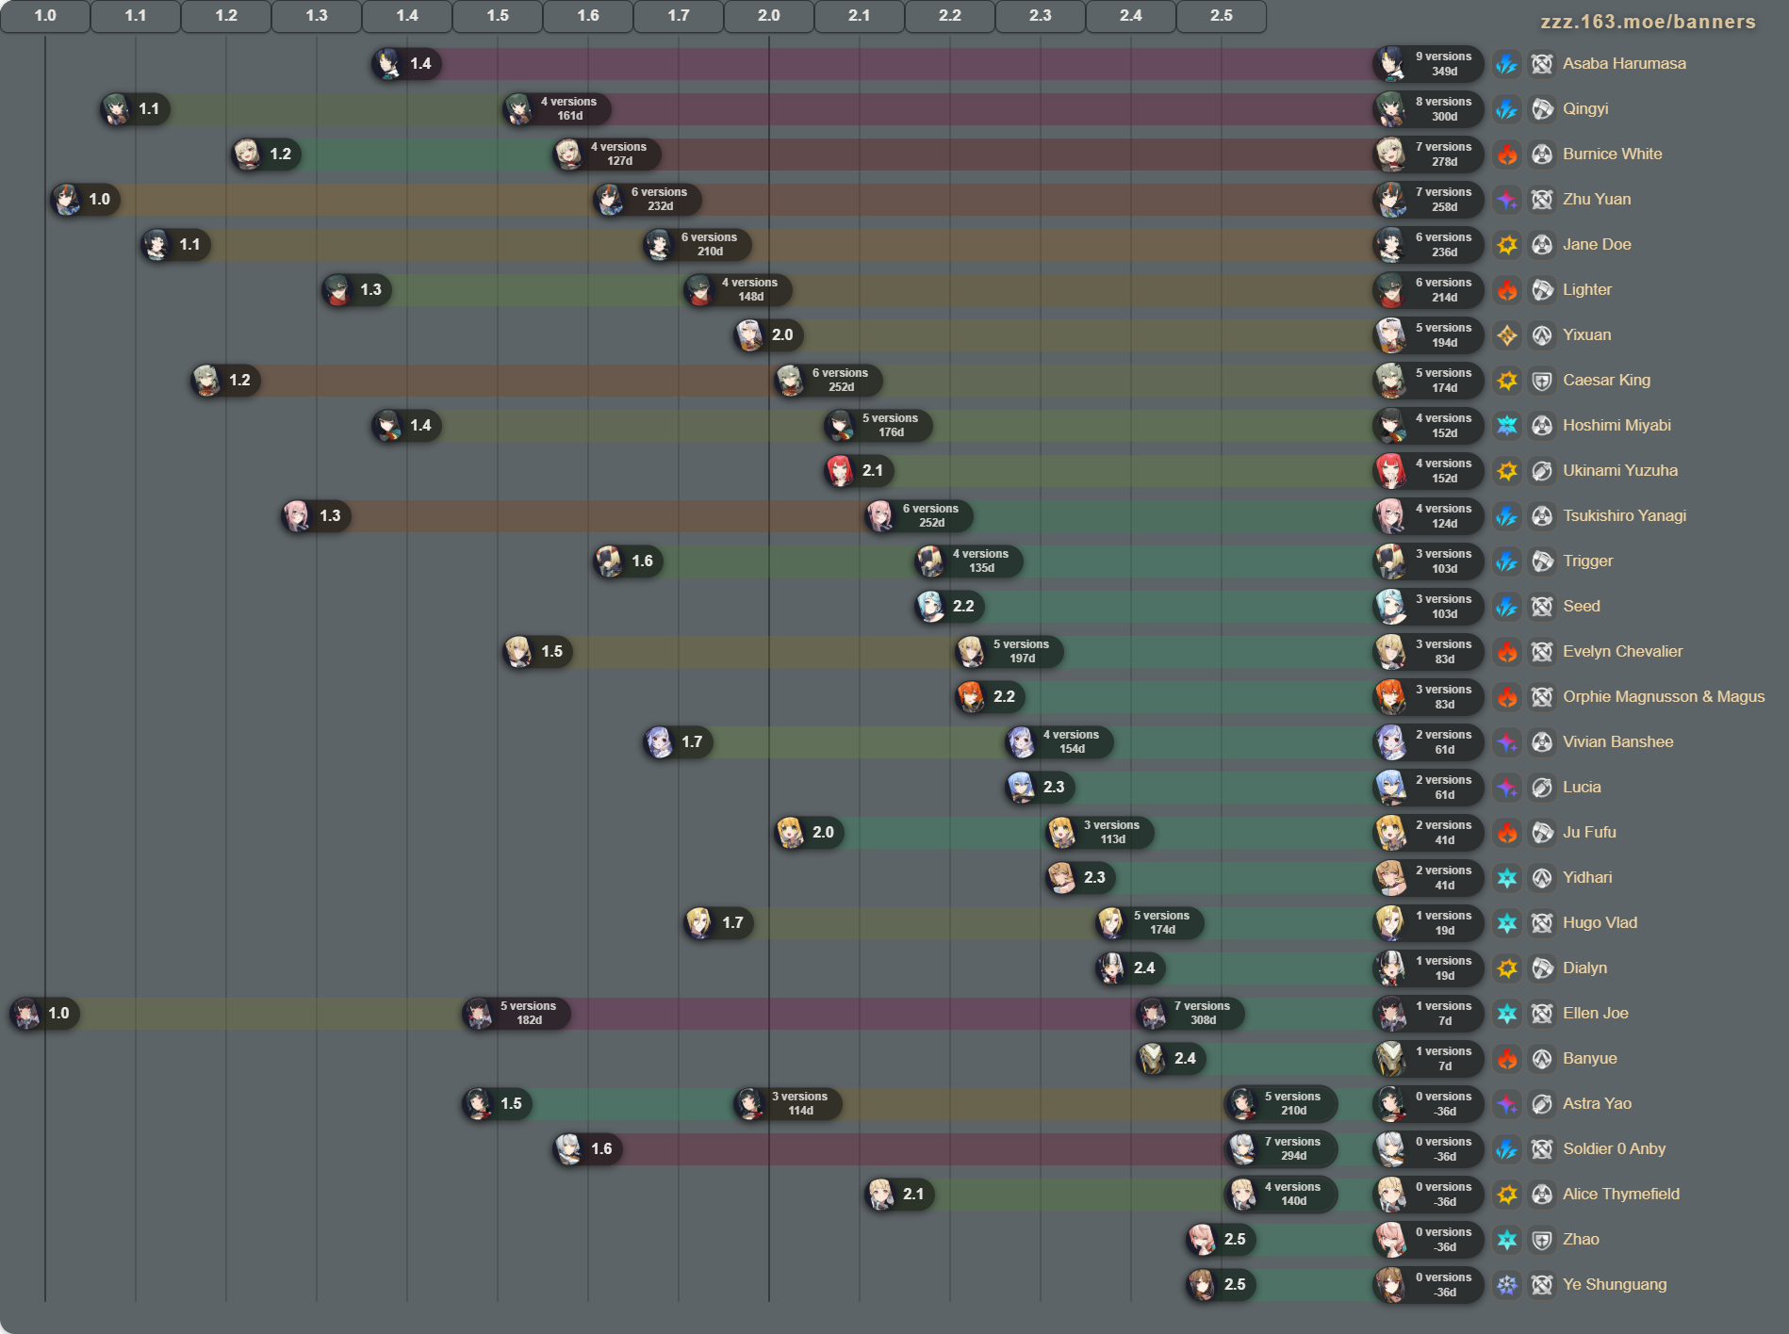Select the anomaly specialty icon beside Burnice White
1789x1334 pixels.
1542,155
